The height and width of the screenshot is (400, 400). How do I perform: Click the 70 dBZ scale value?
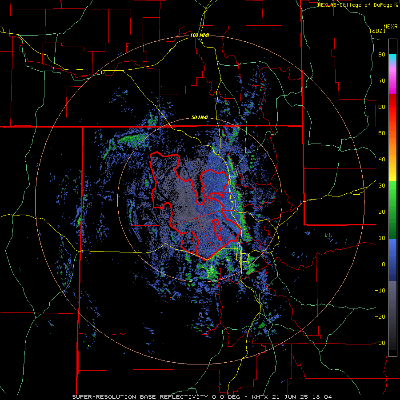382,81
